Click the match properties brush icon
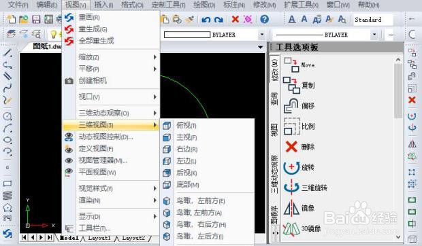 coord(190,19)
